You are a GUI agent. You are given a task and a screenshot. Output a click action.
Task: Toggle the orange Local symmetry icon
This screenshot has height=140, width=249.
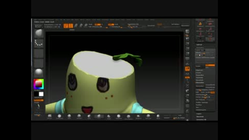click(187, 69)
